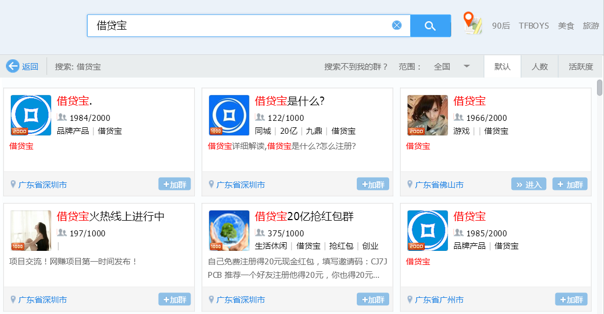Clear the search box with the X icon
This screenshot has height=314, width=604.
pyautogui.click(x=397, y=25)
